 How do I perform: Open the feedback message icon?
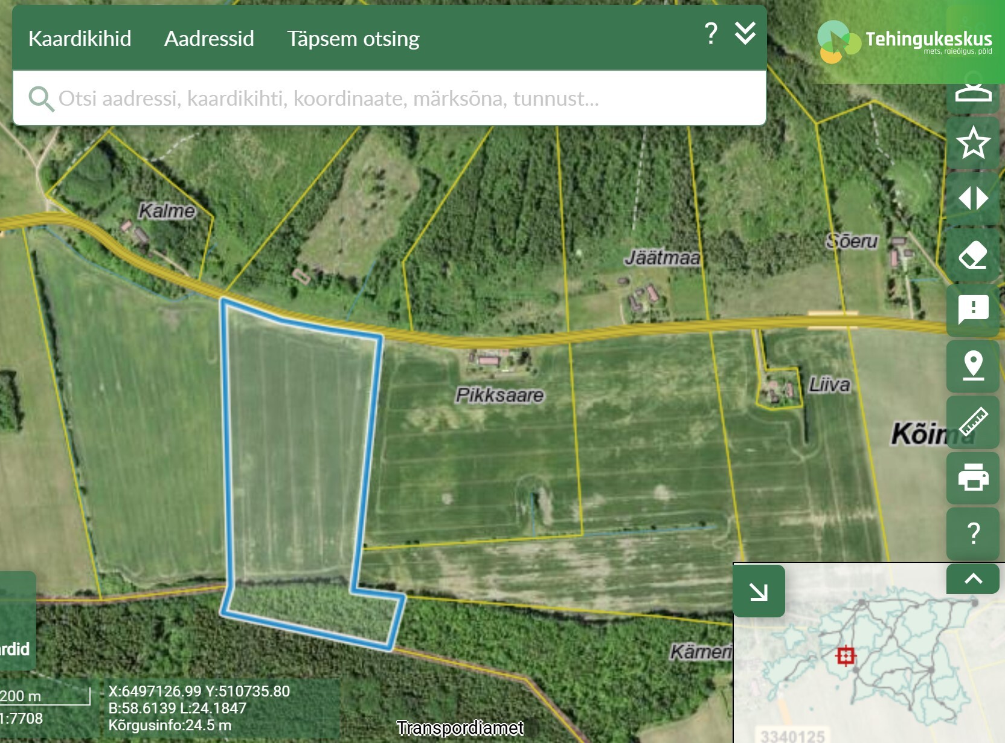[x=972, y=310]
